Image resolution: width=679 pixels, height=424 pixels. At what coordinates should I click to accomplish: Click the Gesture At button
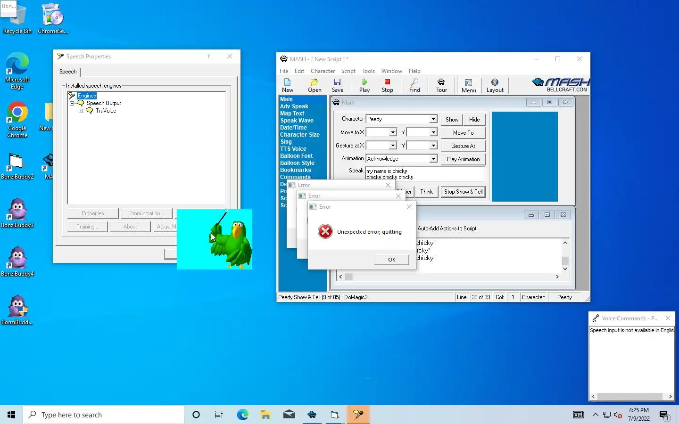tap(463, 146)
